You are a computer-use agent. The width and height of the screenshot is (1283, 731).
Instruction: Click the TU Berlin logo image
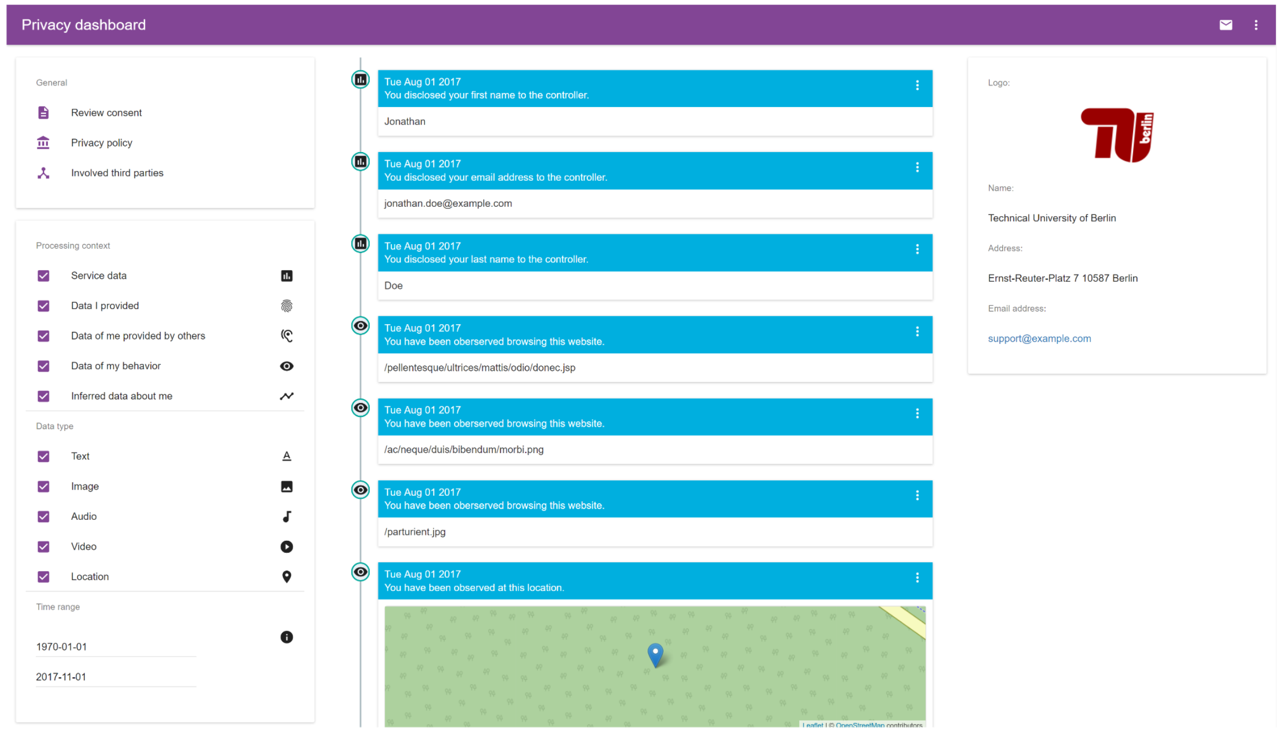pyautogui.click(x=1117, y=135)
